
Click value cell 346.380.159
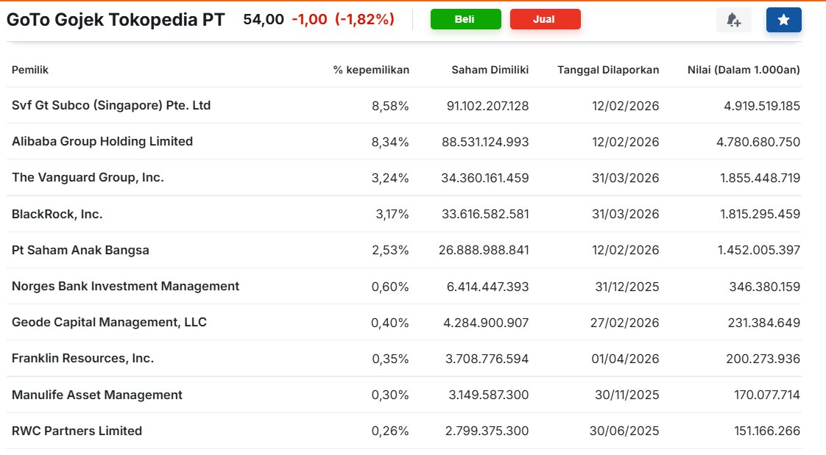point(765,287)
